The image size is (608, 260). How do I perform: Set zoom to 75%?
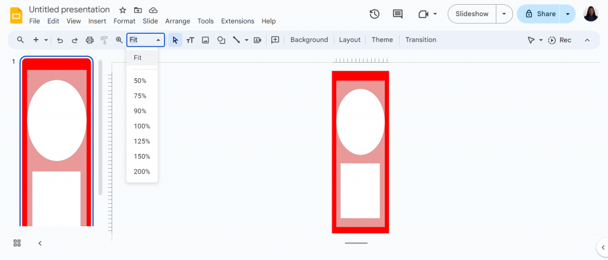pos(142,96)
